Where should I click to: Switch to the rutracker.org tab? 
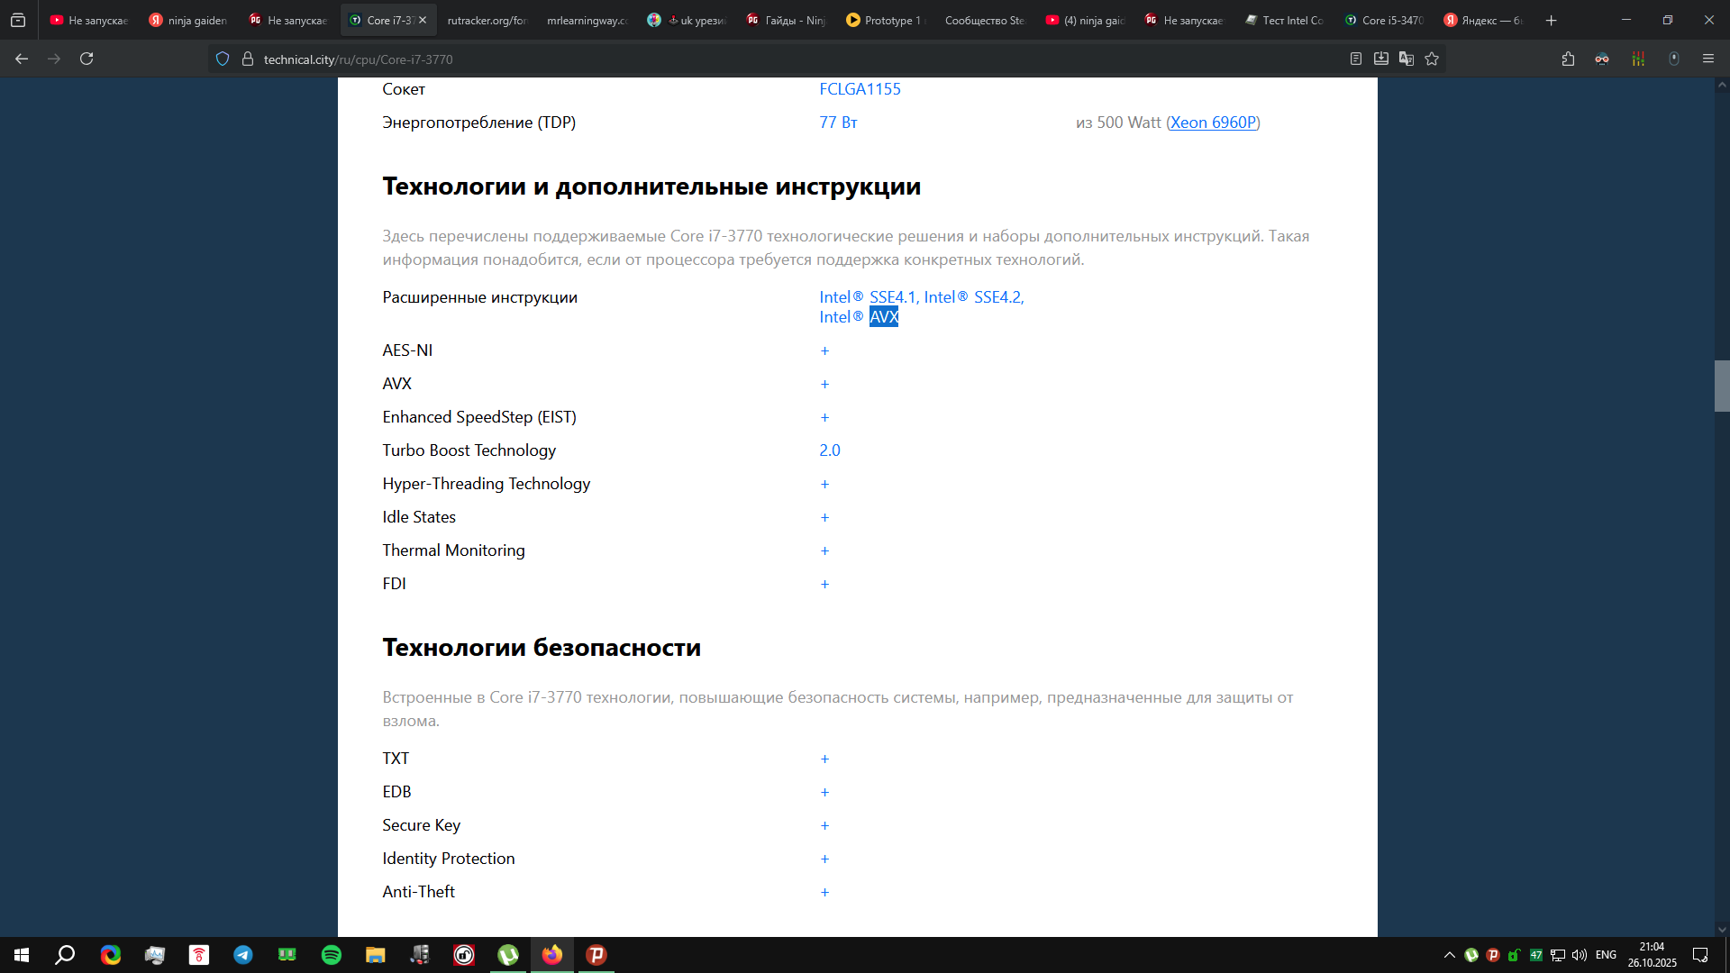click(x=487, y=20)
